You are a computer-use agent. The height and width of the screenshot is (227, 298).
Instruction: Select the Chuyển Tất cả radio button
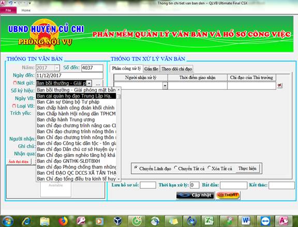175,168
